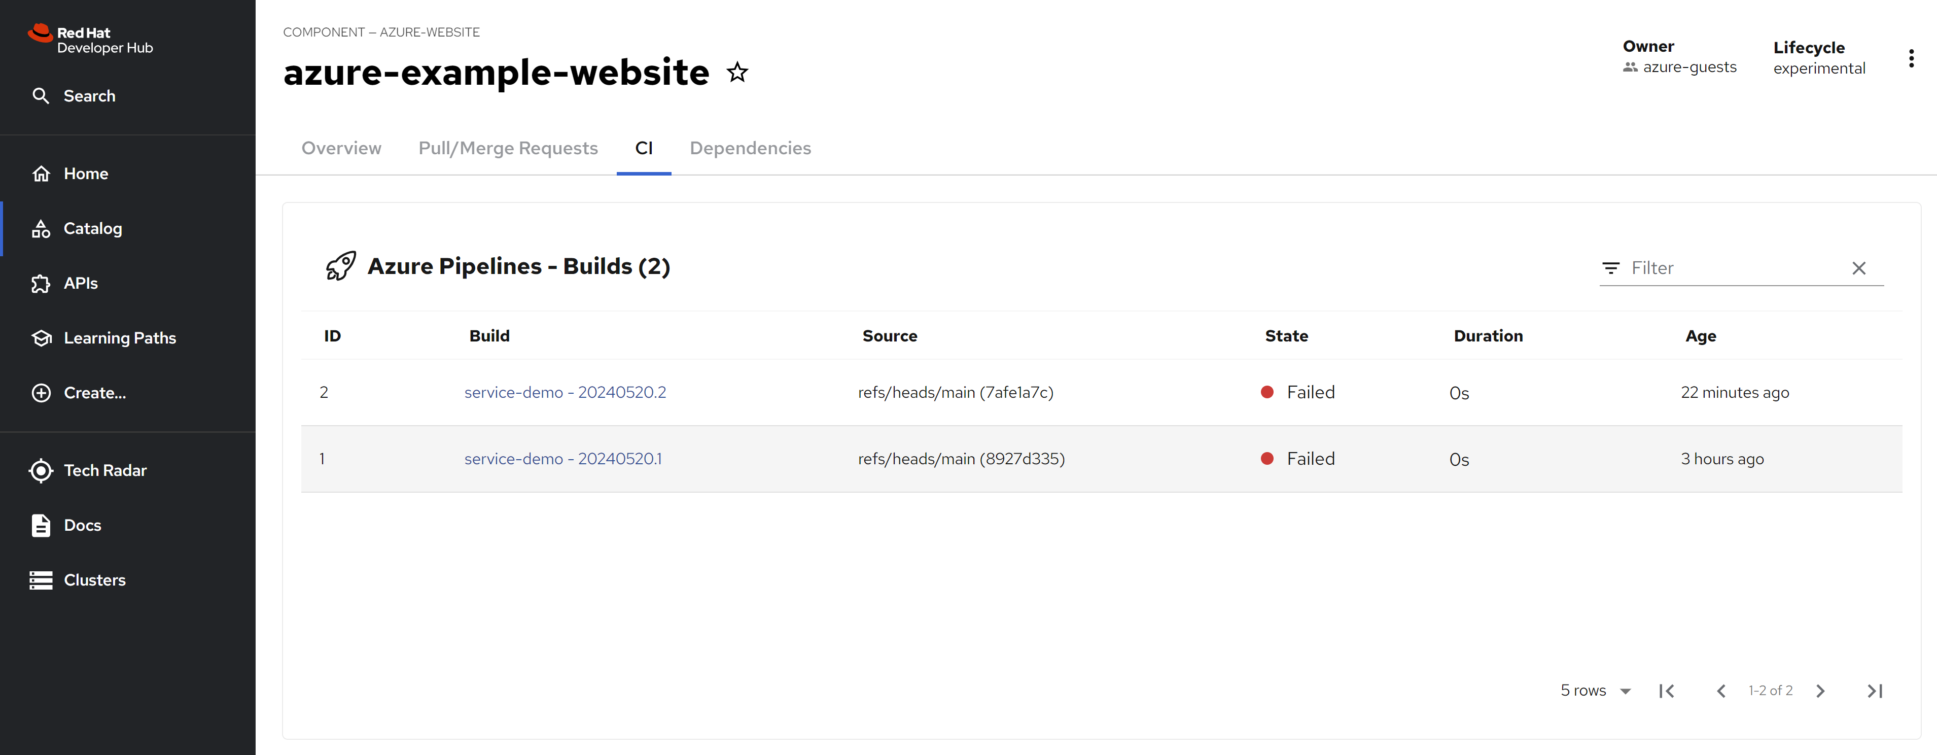Open the Dependencies tab
1937x755 pixels.
point(750,148)
